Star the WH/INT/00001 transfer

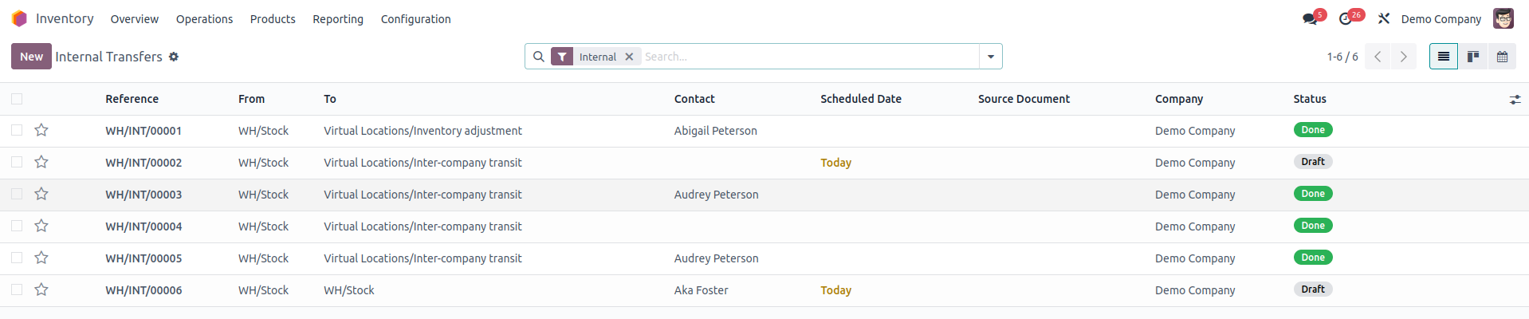tap(41, 130)
